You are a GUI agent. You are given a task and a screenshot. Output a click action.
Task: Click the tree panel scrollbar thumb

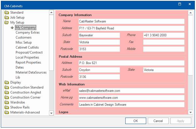point(51,43)
